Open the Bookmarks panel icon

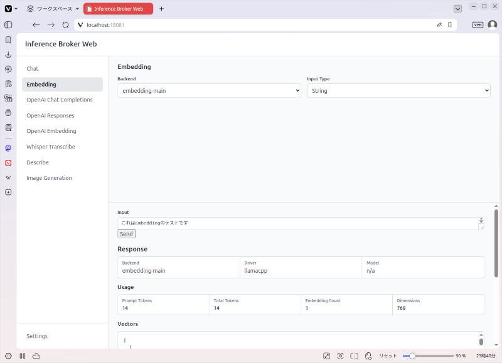(8, 39)
